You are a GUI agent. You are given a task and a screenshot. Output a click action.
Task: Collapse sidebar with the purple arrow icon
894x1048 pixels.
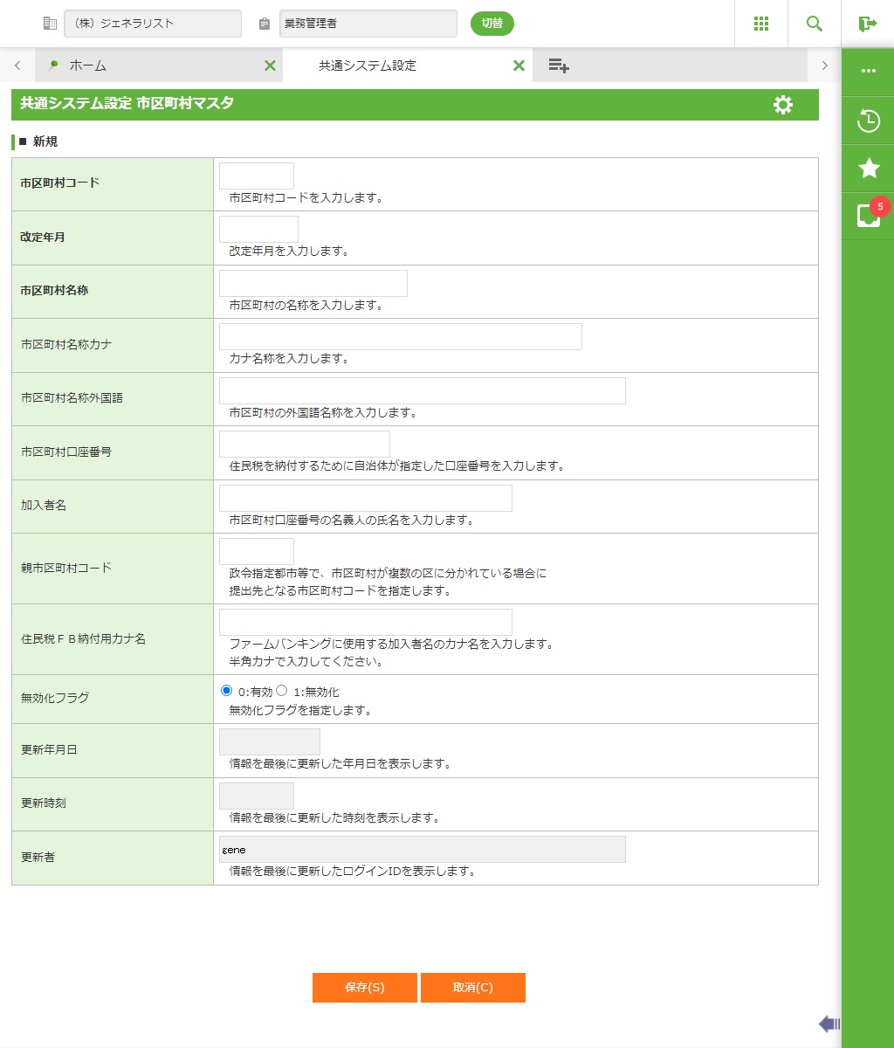coord(829,1024)
